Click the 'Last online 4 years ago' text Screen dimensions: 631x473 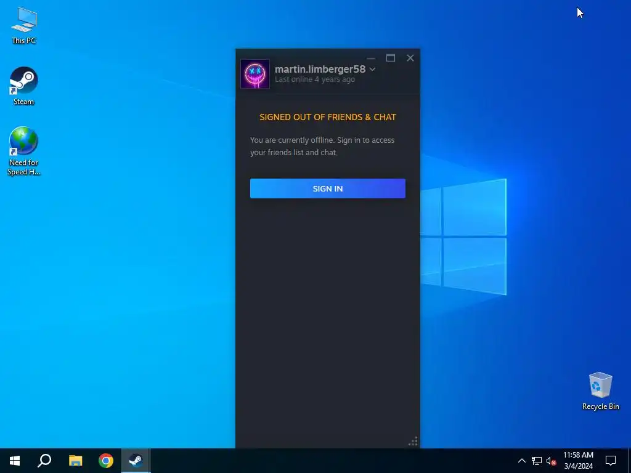[315, 79]
